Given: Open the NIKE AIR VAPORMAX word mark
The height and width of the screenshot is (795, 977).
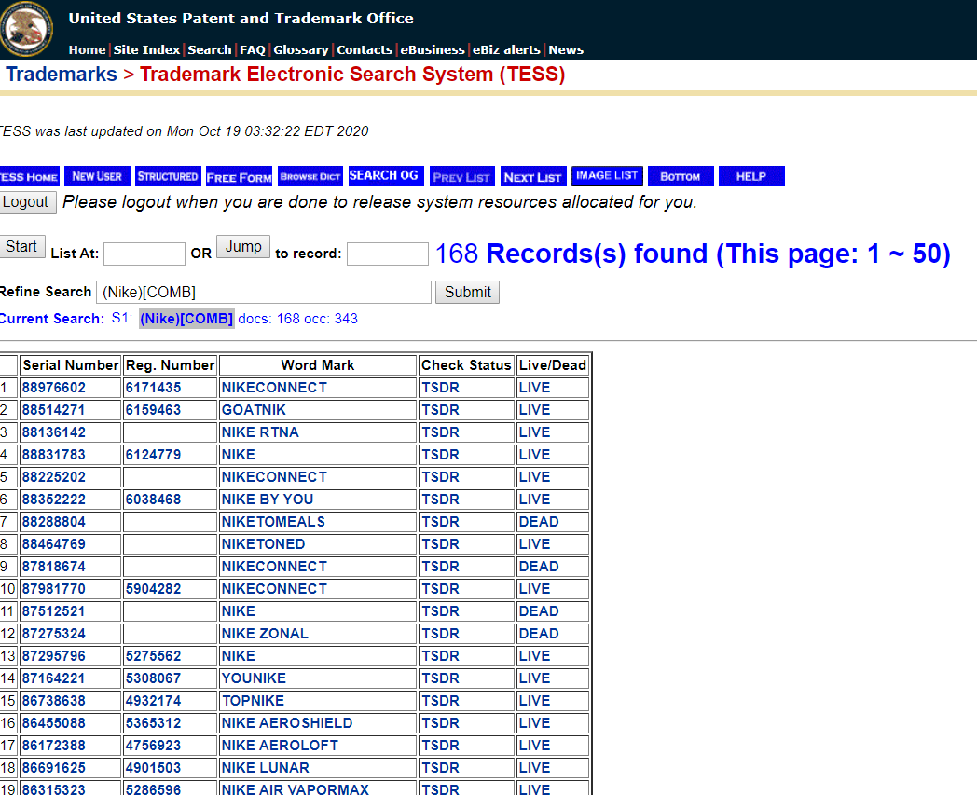Looking at the screenshot, I should pos(296,788).
